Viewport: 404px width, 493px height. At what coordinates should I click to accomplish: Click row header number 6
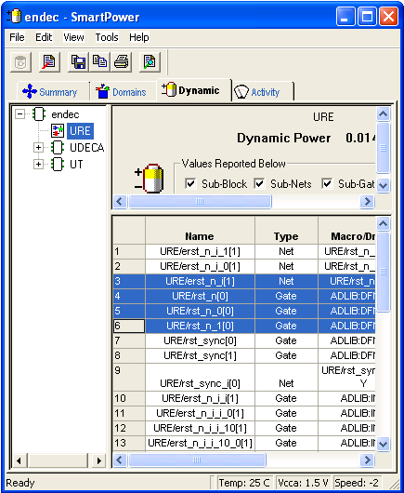click(129, 326)
